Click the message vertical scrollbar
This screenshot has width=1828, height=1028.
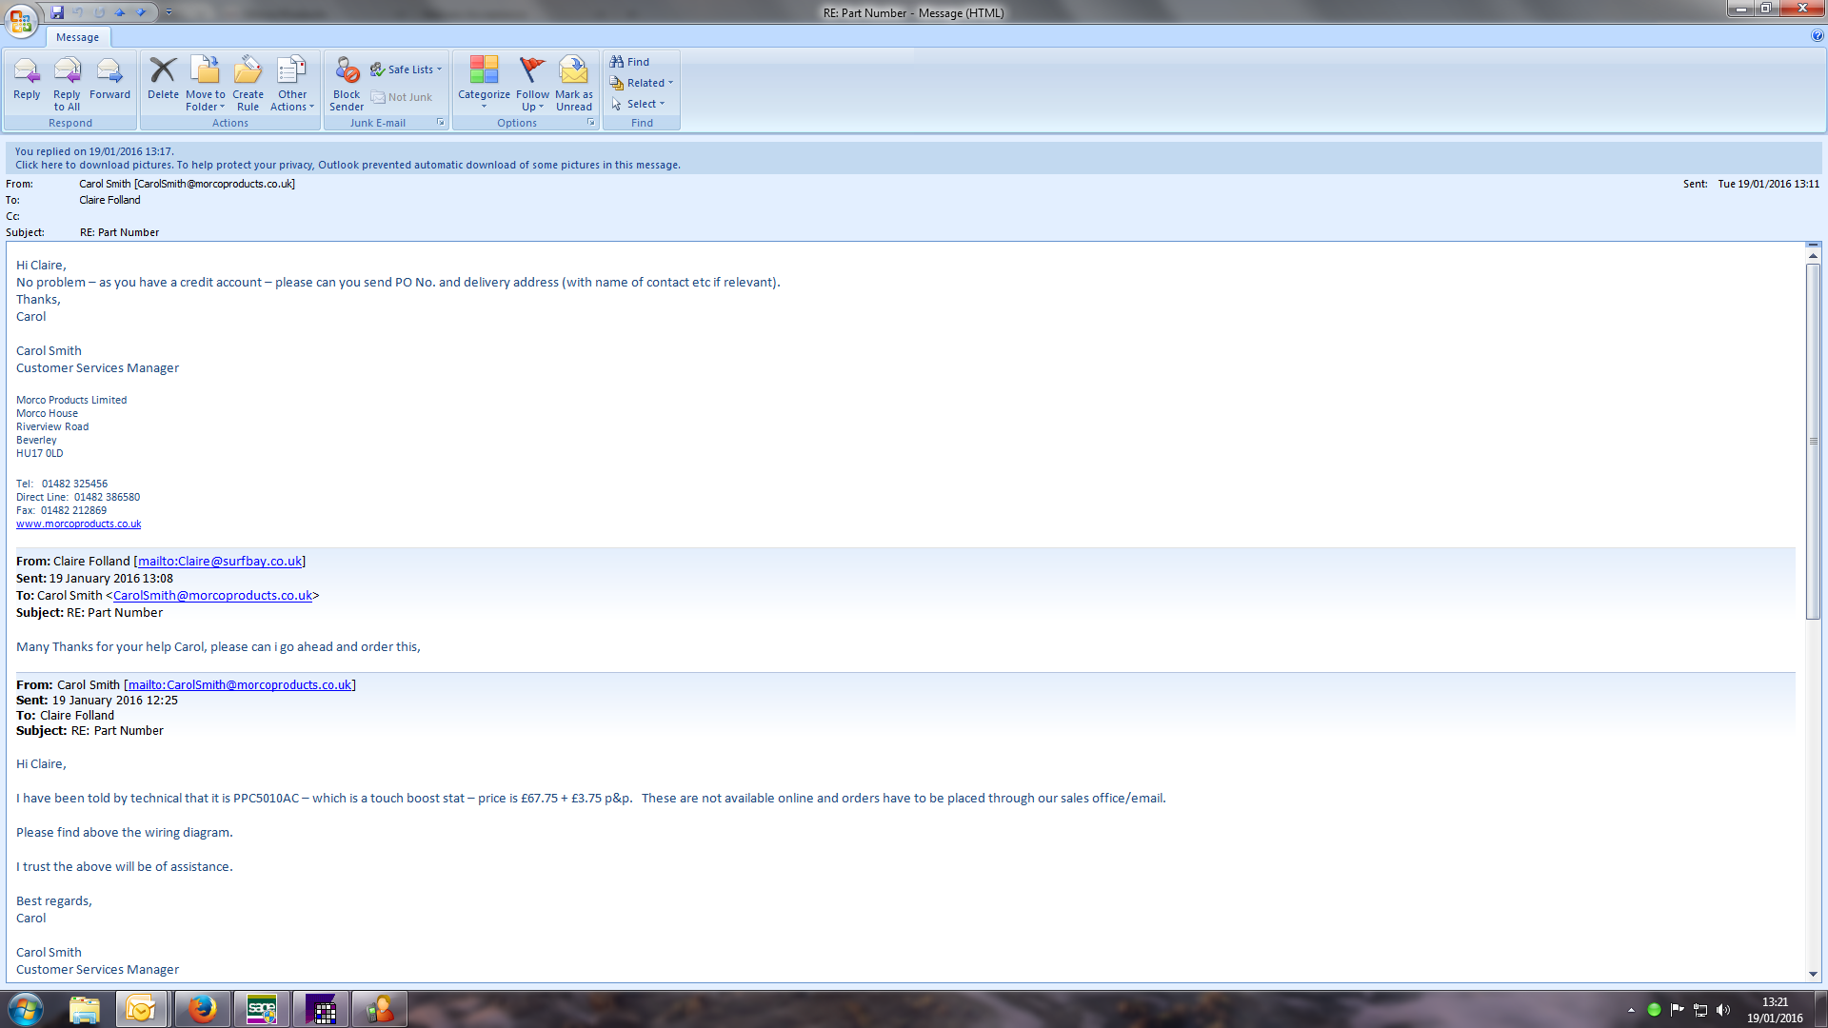point(1813,441)
